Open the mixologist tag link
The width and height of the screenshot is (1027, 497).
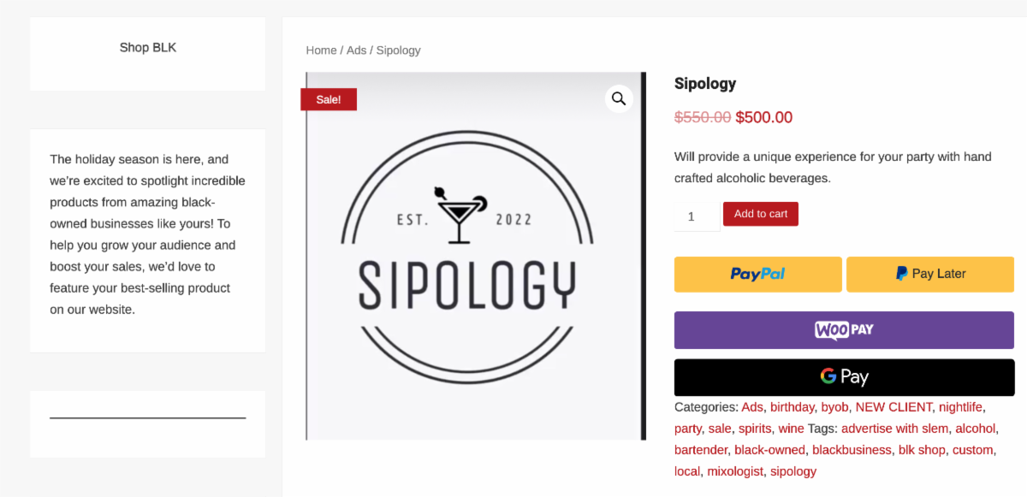pos(734,471)
